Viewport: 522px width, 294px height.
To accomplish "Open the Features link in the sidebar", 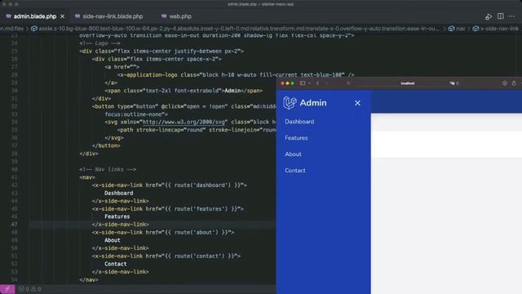I will click(296, 138).
